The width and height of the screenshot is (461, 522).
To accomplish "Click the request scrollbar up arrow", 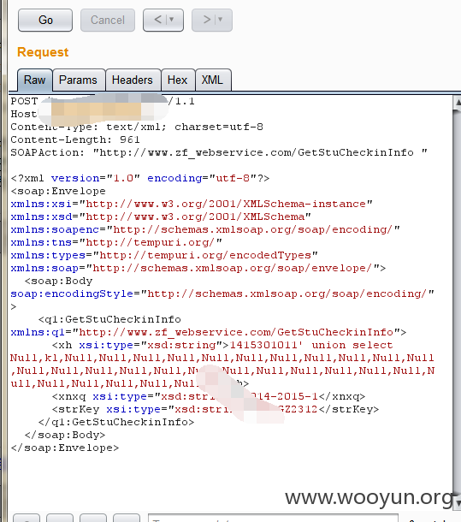I will pyautogui.click(x=458, y=103).
